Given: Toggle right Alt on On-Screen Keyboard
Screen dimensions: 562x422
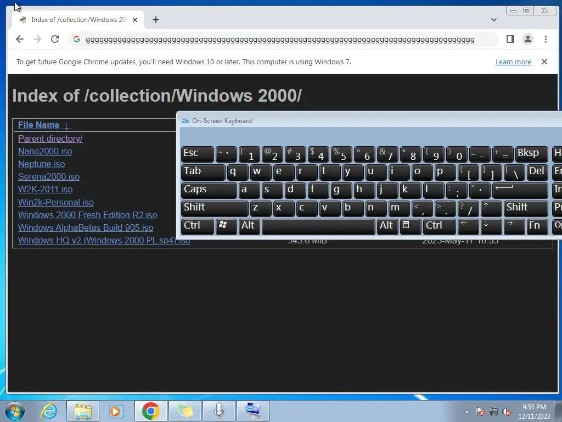Looking at the screenshot, I should [387, 226].
